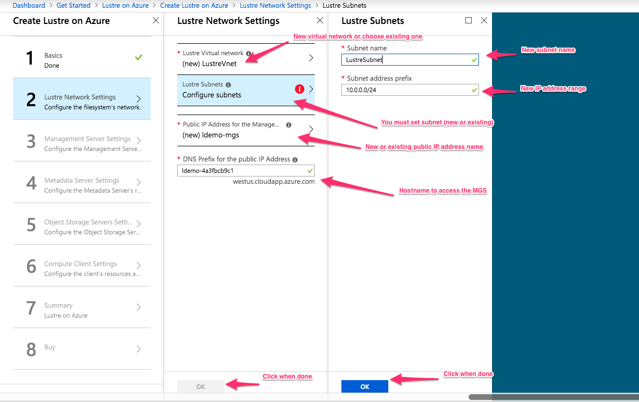
Task: Click the info icon beside Lustre Virtual network
Action: [x=249, y=53]
